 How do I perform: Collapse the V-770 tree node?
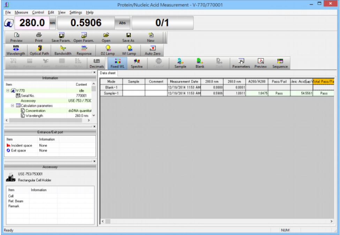(8, 91)
